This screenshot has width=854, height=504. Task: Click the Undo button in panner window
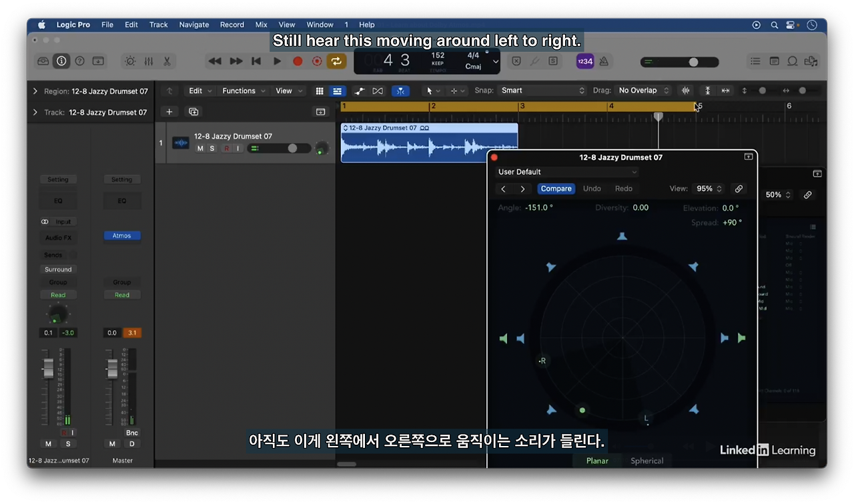tap(592, 189)
